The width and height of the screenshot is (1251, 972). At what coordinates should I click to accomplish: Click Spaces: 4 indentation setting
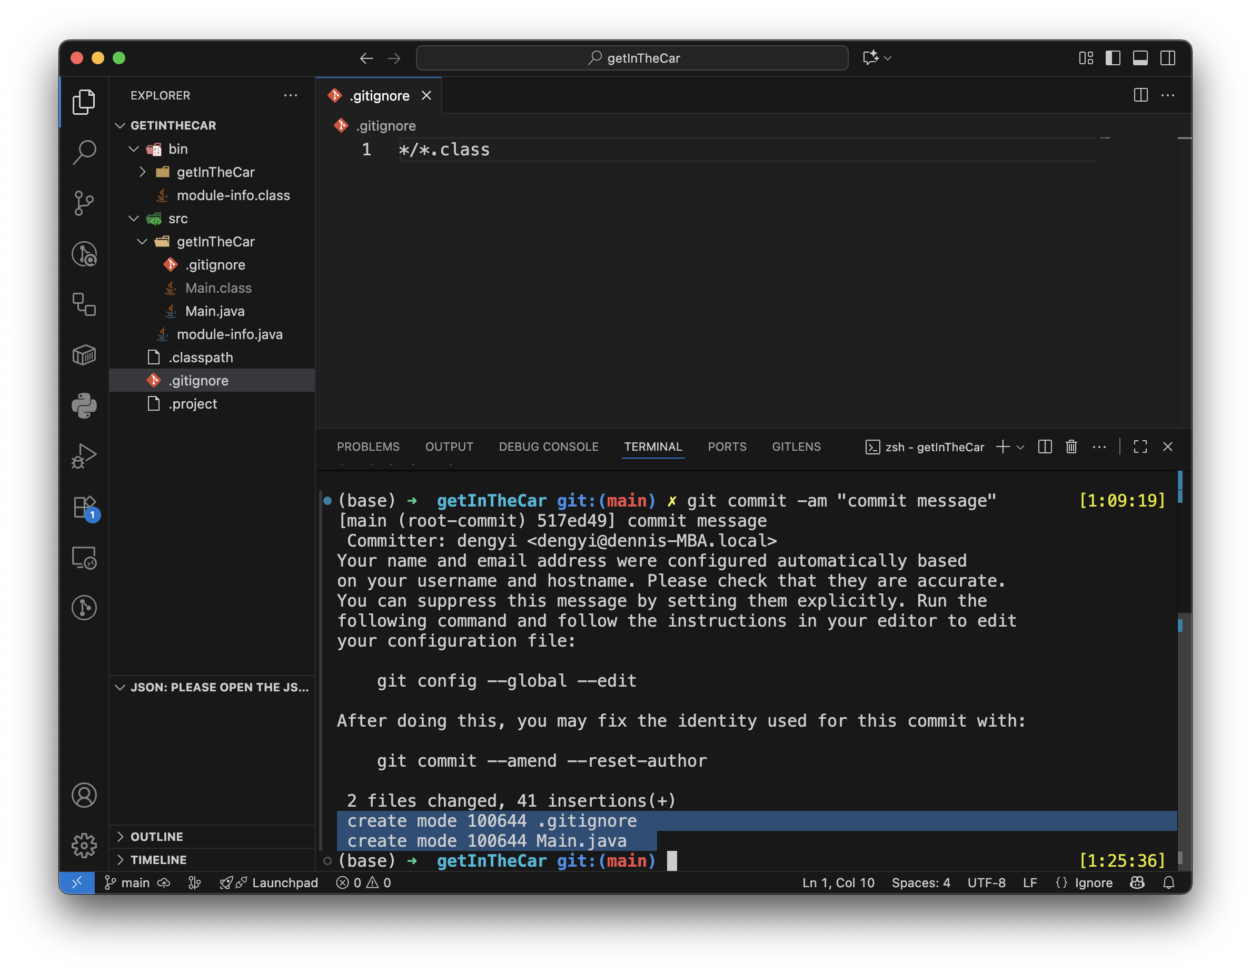click(920, 882)
